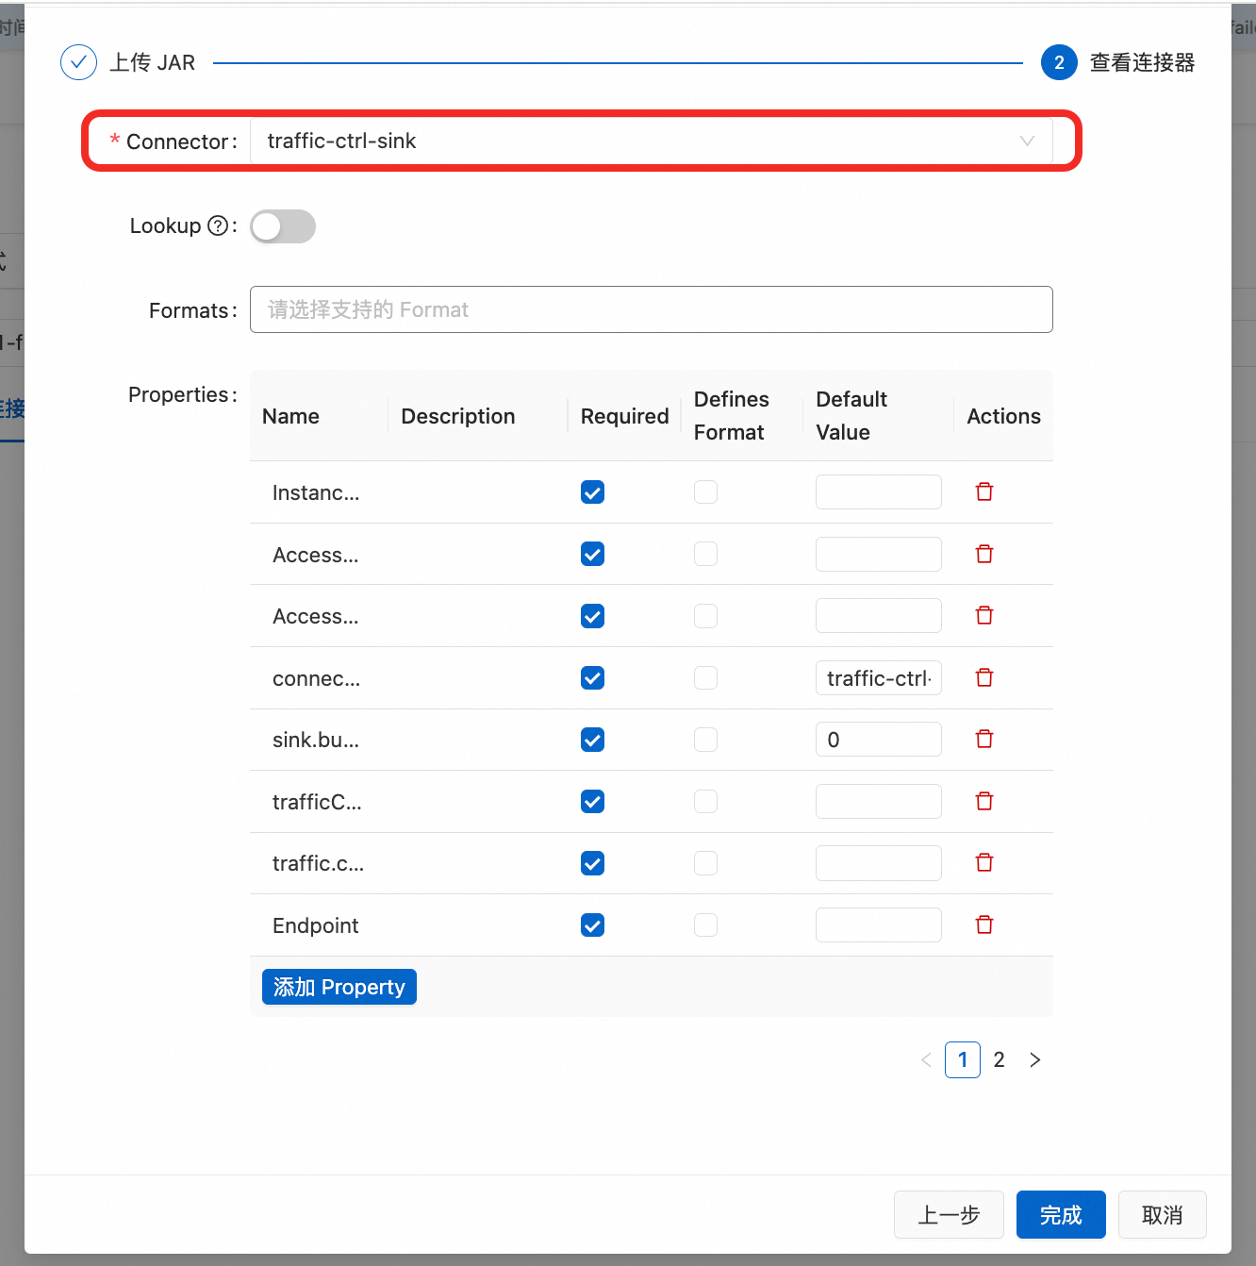The height and width of the screenshot is (1266, 1256).
Task: Select page 1 in pagination
Action: (x=963, y=1059)
